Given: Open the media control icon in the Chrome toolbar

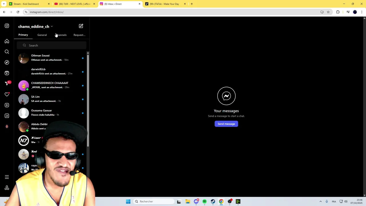Looking at the screenshot, I should point(348,12).
